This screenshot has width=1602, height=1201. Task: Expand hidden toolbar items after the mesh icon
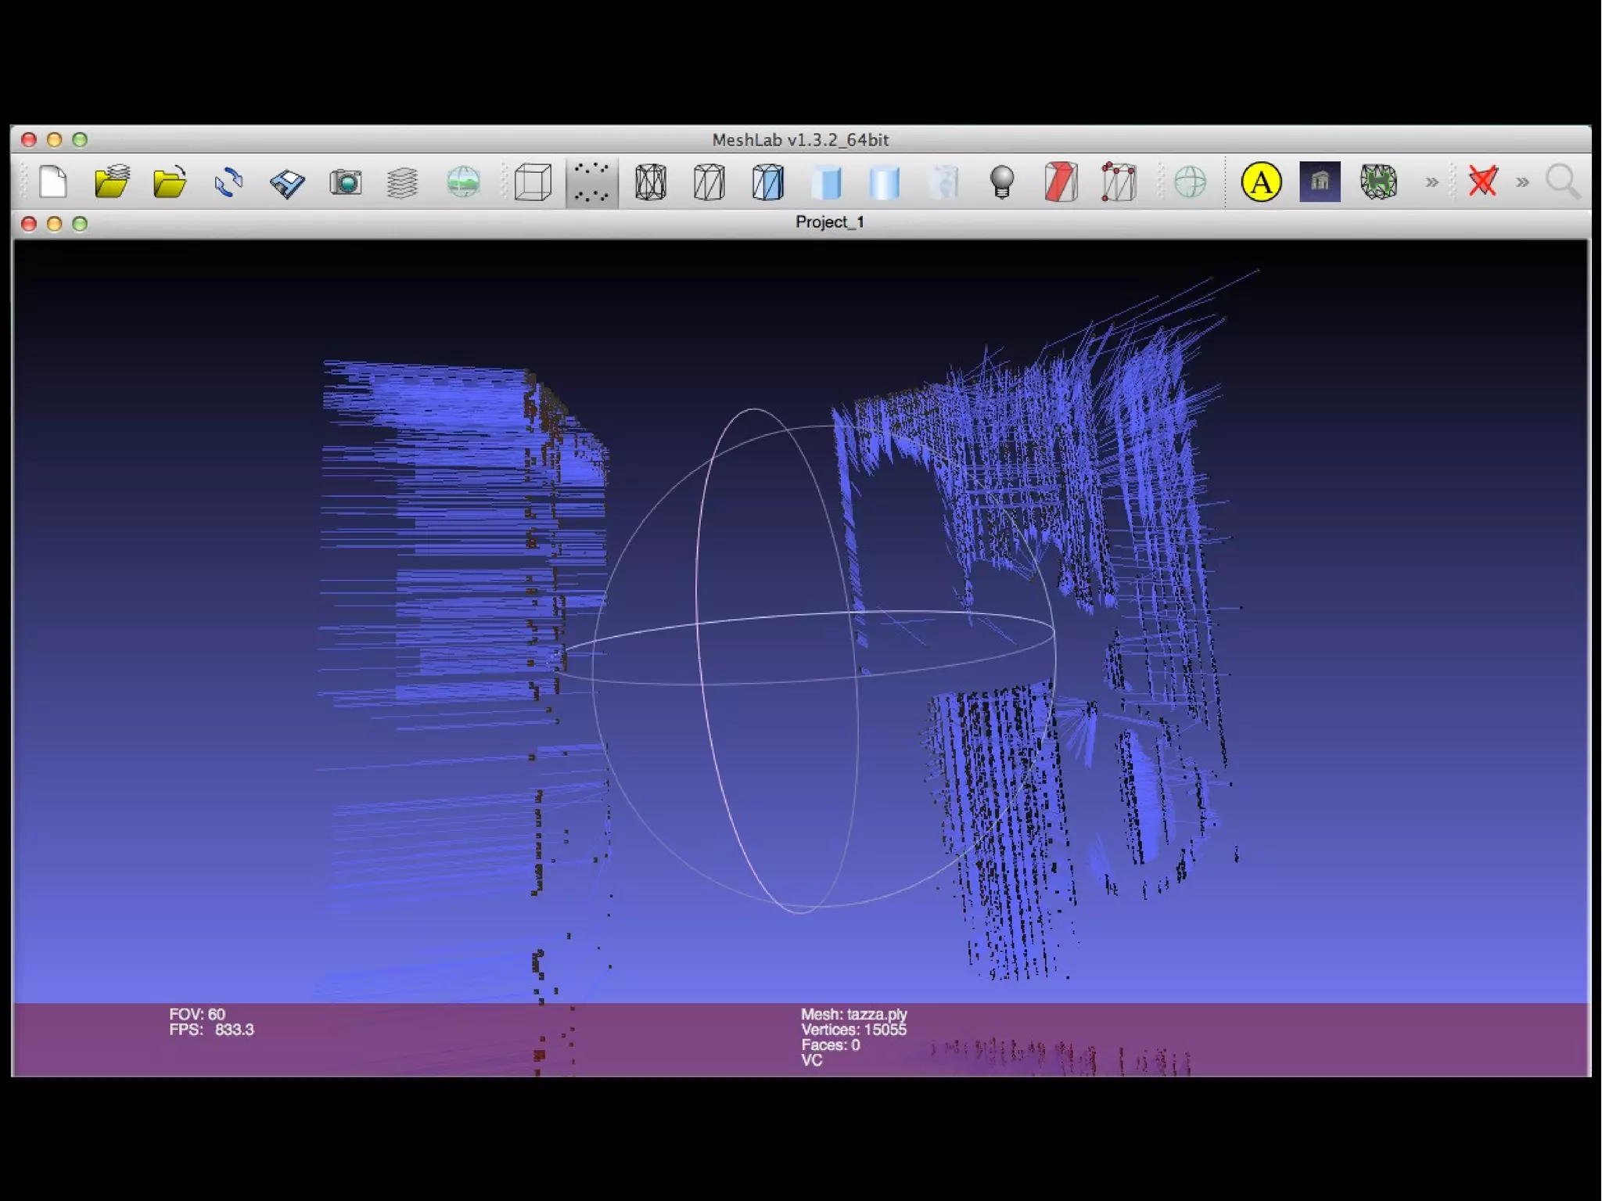[x=1431, y=182]
